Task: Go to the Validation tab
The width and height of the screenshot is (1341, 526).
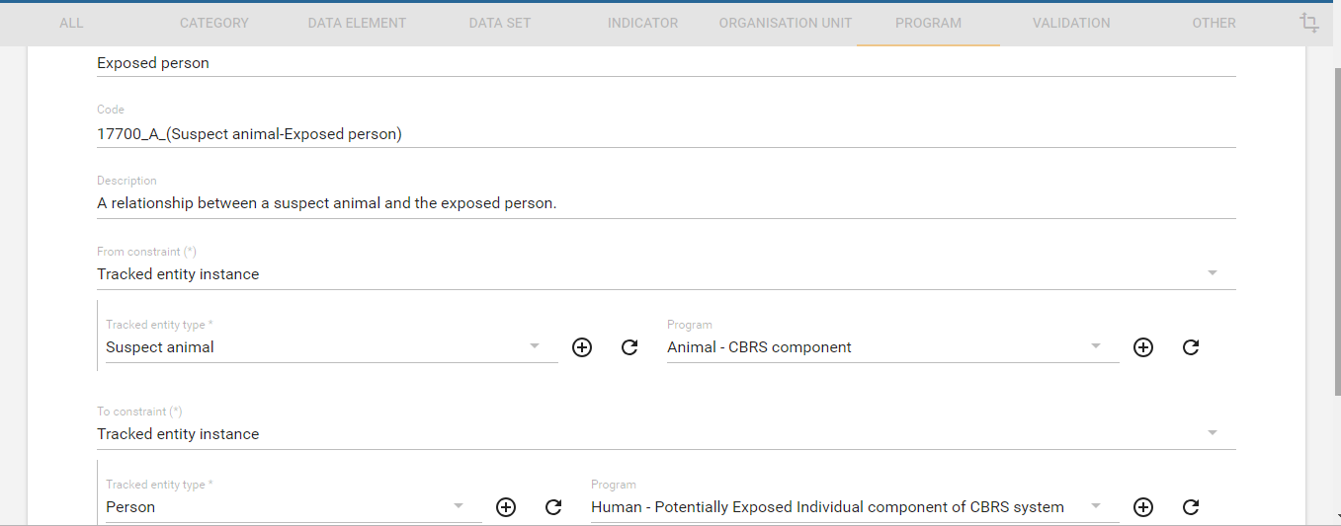Action: 1071,23
